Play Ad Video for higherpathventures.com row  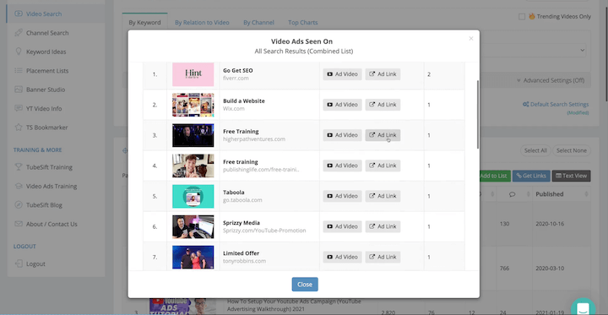pyautogui.click(x=342, y=135)
